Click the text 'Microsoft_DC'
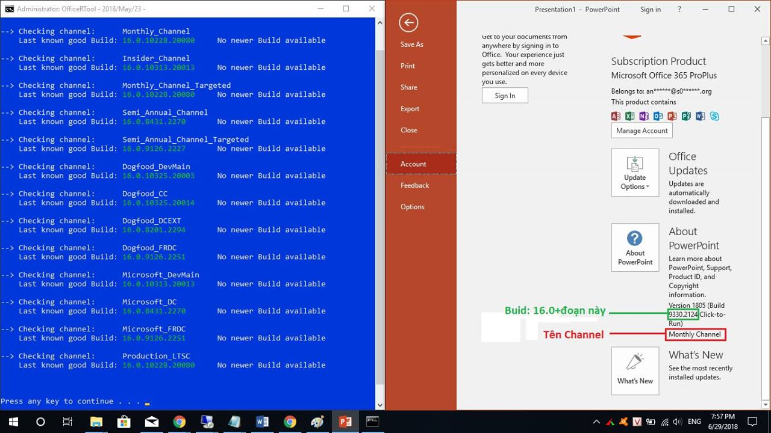The image size is (771, 433). [149, 302]
